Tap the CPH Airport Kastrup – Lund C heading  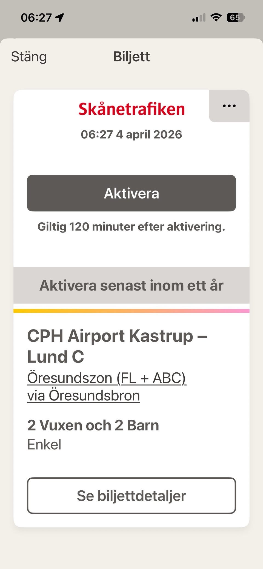(117, 346)
